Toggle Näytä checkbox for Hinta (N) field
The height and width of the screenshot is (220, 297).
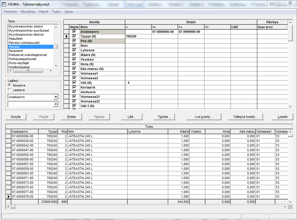click(74, 64)
